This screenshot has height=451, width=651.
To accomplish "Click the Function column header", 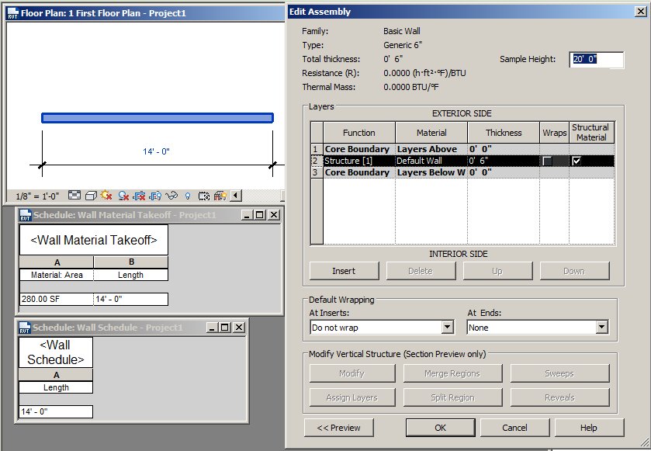I will click(x=359, y=133).
